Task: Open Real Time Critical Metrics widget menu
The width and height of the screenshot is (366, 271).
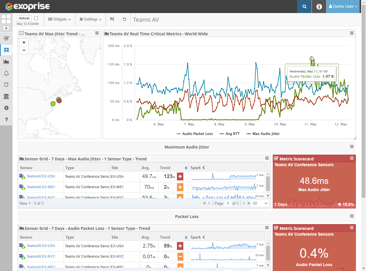Action: pyautogui.click(x=352, y=33)
